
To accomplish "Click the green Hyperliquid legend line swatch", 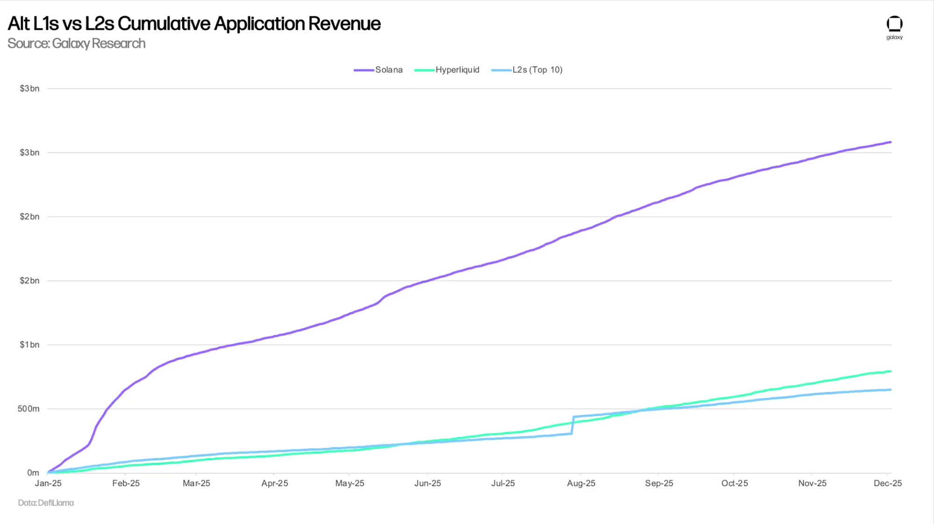I will pos(424,70).
